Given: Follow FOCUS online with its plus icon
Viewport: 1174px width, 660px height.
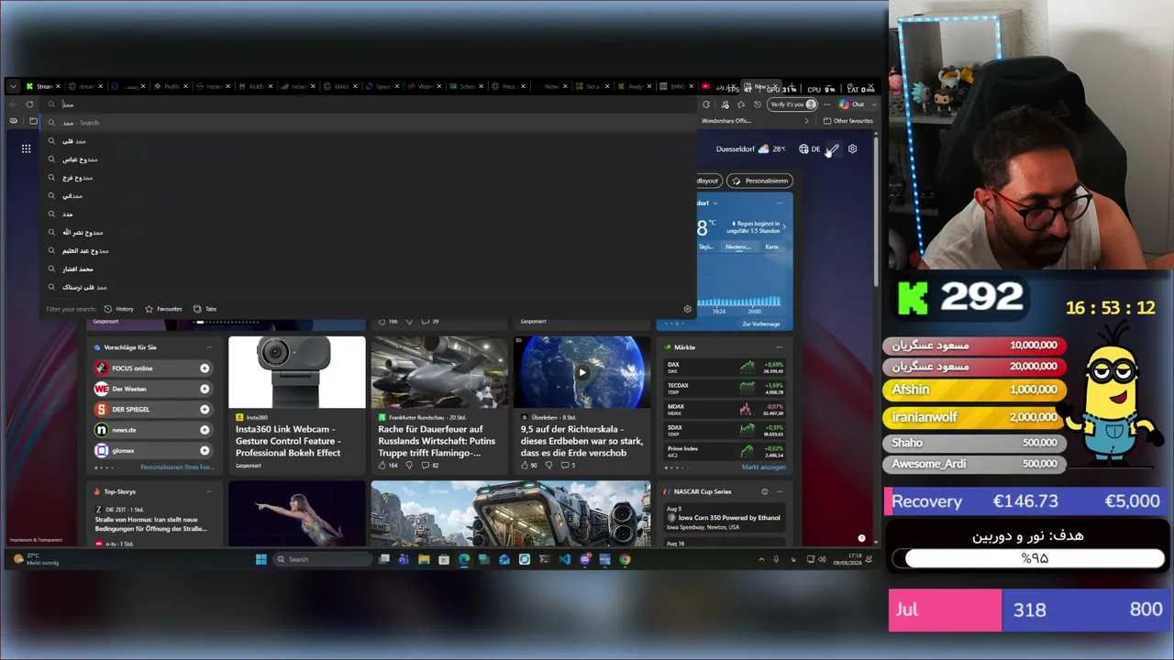Looking at the screenshot, I should pos(205,368).
